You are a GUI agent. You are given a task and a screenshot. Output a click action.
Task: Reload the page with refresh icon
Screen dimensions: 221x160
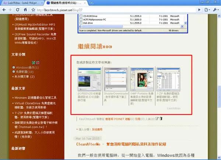18,10
